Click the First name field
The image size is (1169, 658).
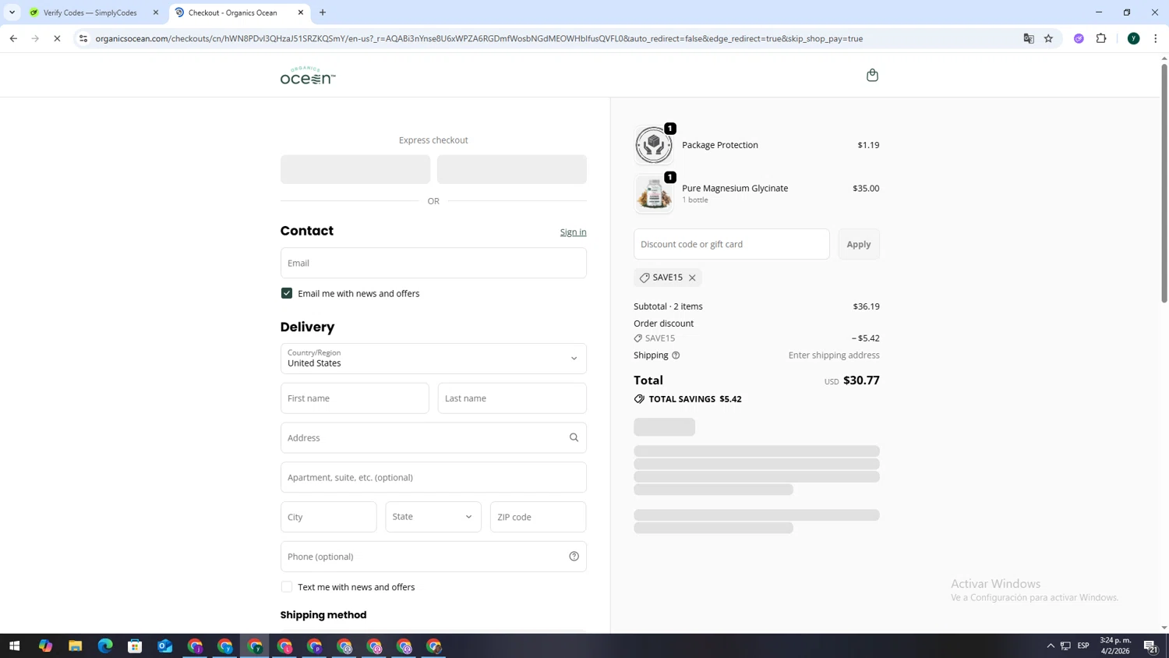click(355, 398)
